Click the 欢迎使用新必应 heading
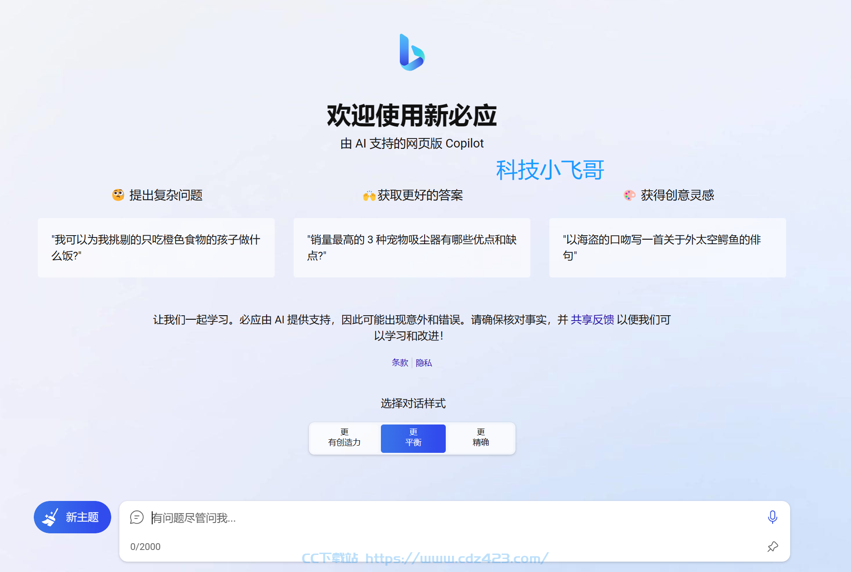 pyautogui.click(x=412, y=116)
